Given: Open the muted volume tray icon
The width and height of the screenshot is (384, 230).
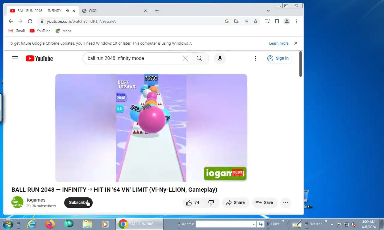Looking at the screenshot, I should point(354,224).
